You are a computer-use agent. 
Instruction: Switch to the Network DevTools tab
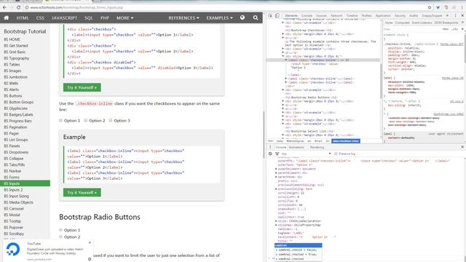[x=336, y=15]
